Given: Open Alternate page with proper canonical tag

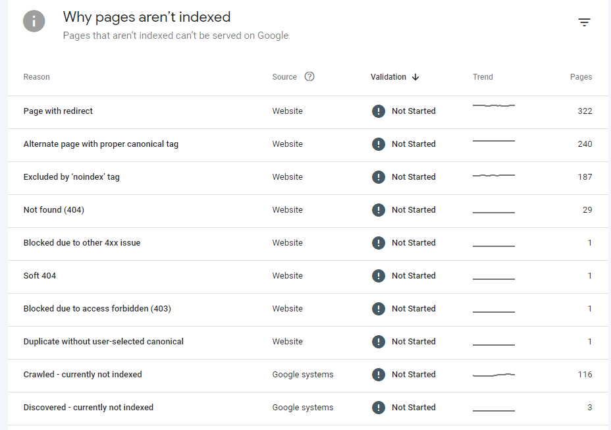Looking at the screenshot, I should [101, 144].
